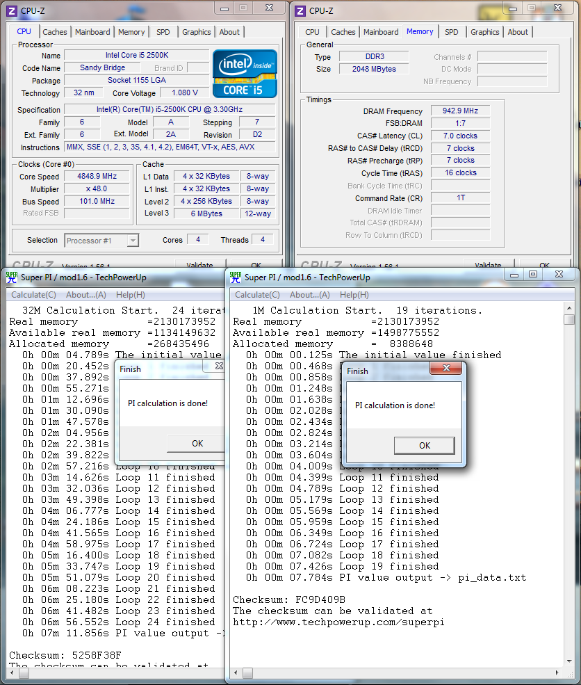Viewport: 581px width, 685px height.
Task: Click the horizontal scrollbar left arrow in the 1M Super PI window
Action: point(236,672)
